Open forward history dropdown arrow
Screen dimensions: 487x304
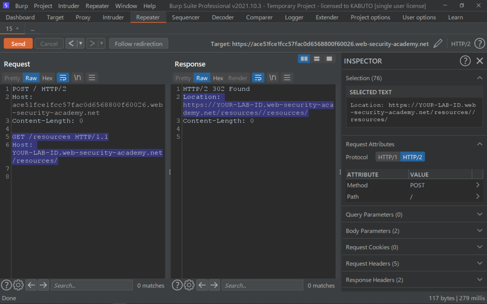point(101,44)
